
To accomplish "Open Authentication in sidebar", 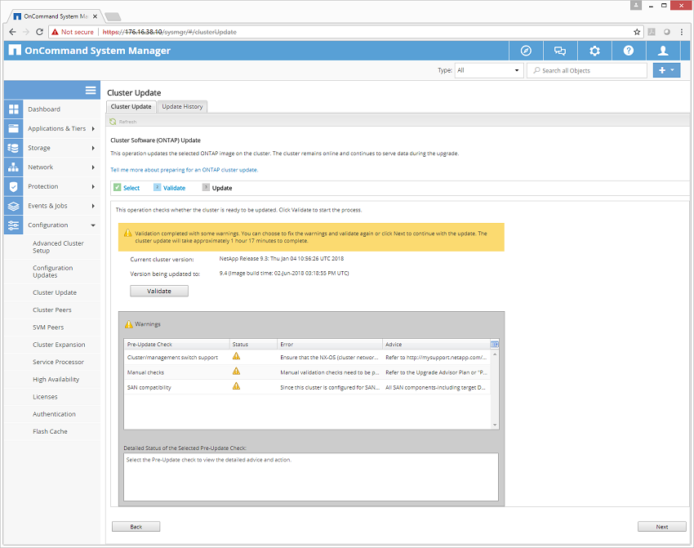I will tap(54, 414).
